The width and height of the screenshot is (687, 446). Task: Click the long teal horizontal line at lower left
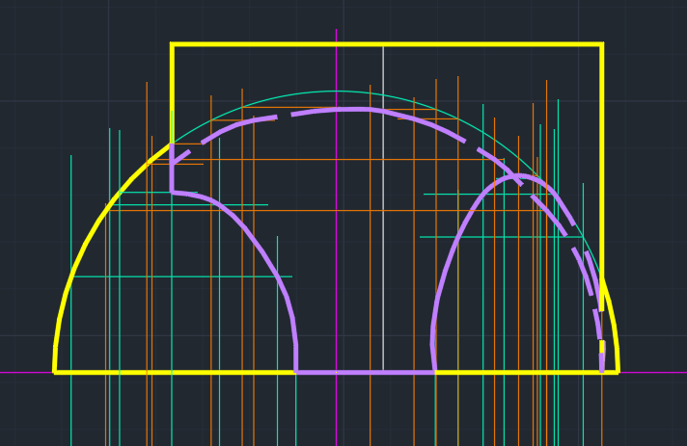182,276
